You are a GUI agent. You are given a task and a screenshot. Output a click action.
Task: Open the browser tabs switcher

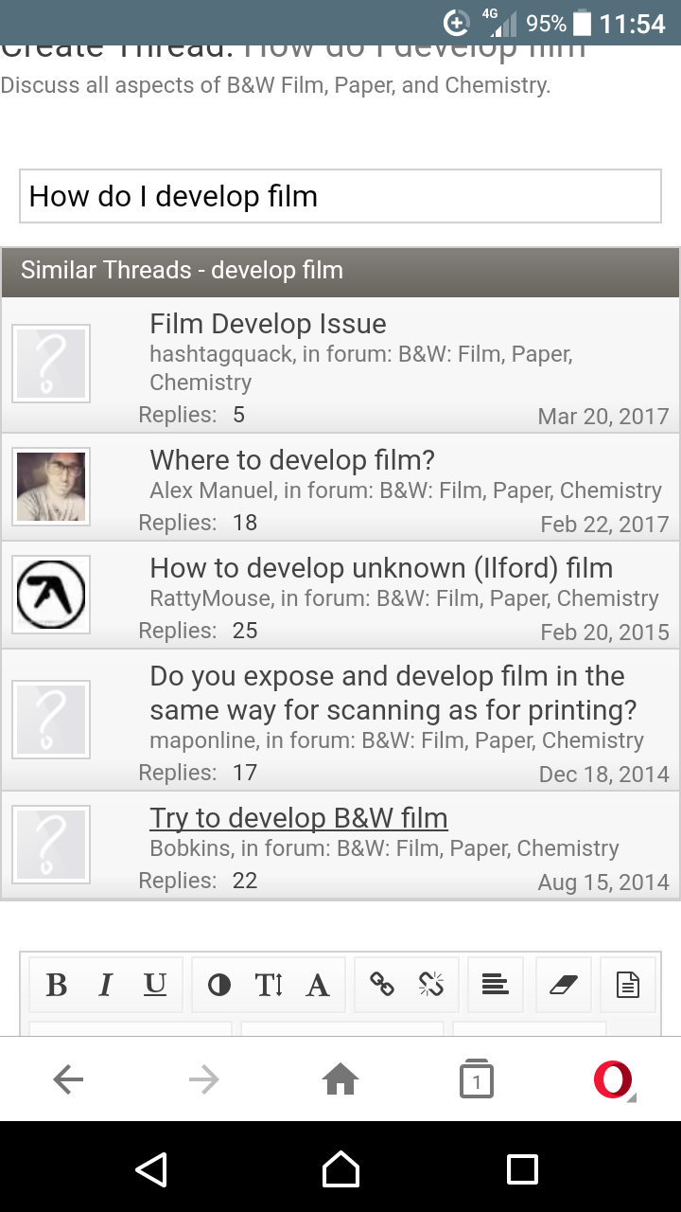477,1079
